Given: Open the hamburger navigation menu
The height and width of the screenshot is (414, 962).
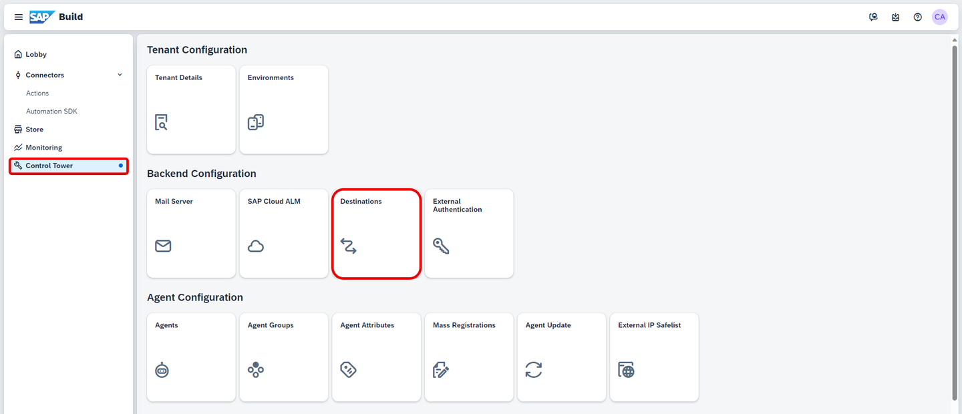Looking at the screenshot, I should click(x=19, y=17).
